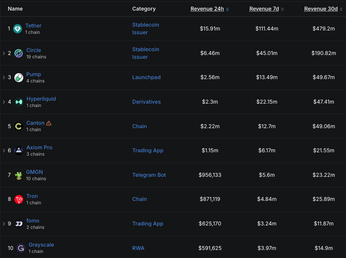The image size is (346, 258).
Task: Open the Grayscale protocol link
Action: click(x=41, y=245)
